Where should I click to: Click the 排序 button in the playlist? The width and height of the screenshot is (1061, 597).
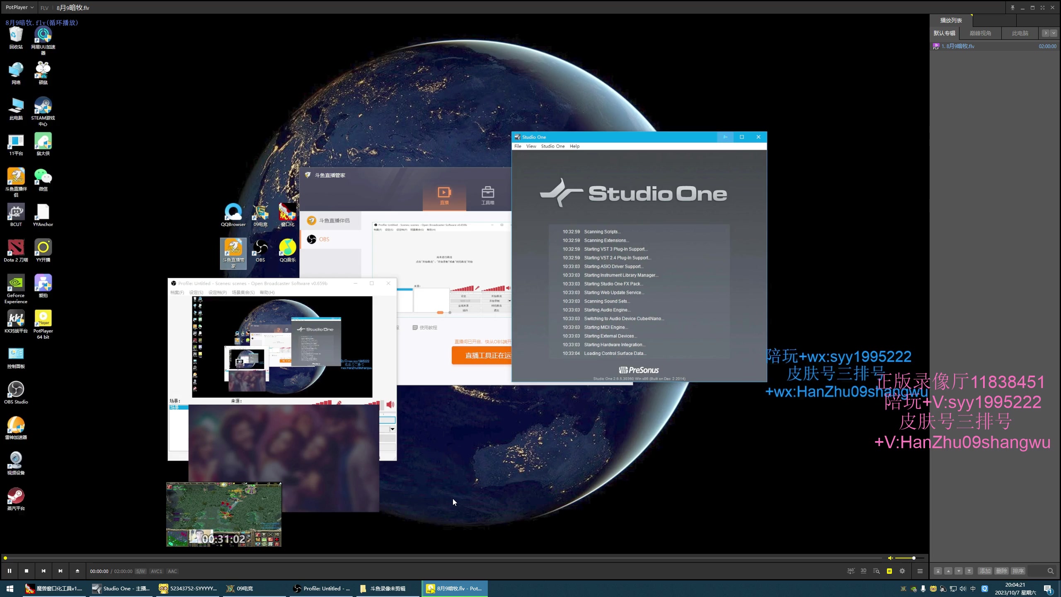pyautogui.click(x=1018, y=571)
